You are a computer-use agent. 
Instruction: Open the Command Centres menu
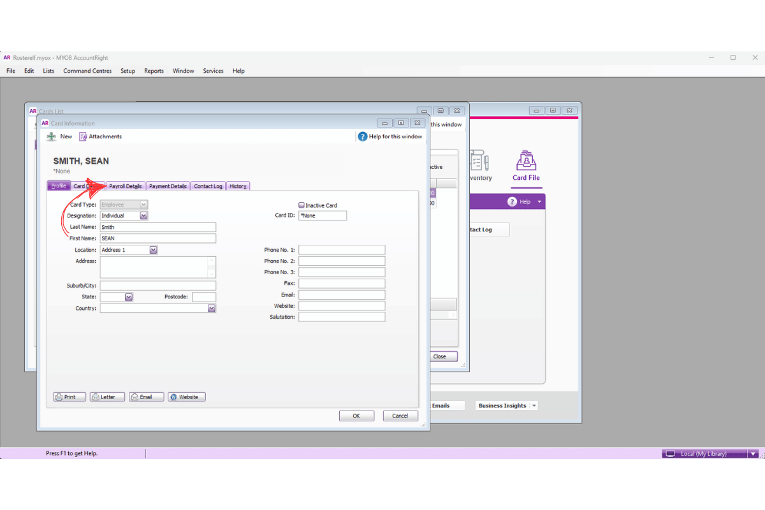pyautogui.click(x=87, y=71)
